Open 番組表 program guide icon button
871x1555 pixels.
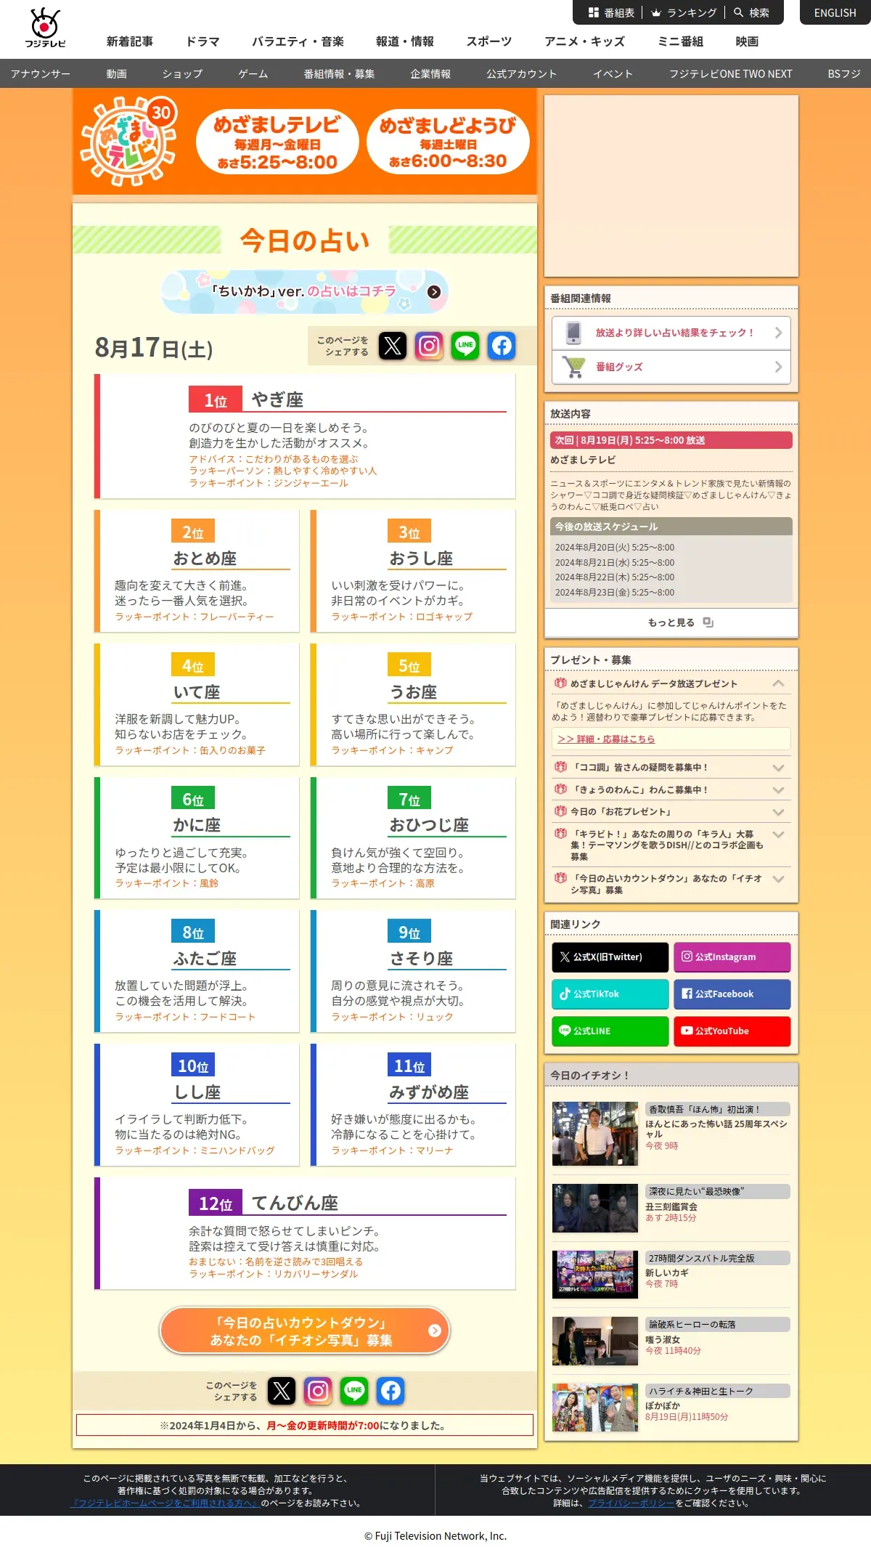pos(611,12)
